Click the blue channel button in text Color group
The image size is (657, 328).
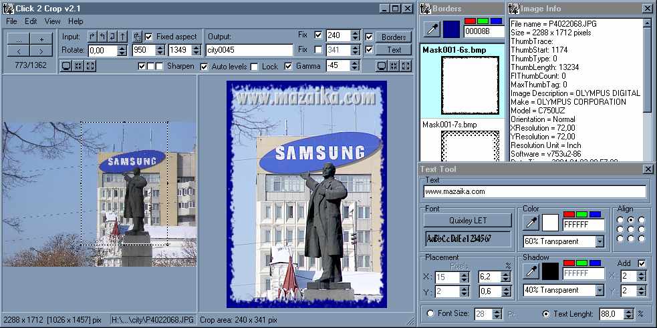click(x=595, y=215)
